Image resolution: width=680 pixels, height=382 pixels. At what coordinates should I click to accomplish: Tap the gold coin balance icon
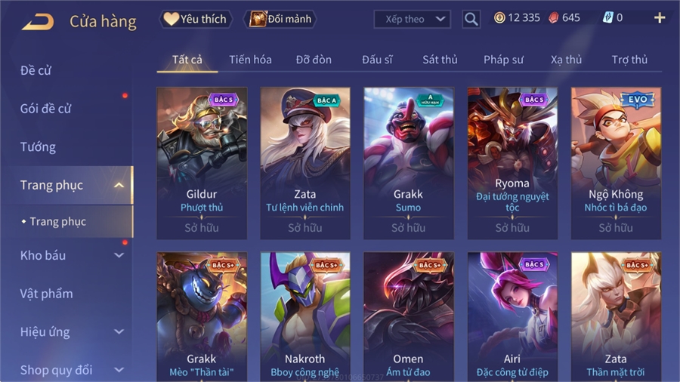click(499, 18)
